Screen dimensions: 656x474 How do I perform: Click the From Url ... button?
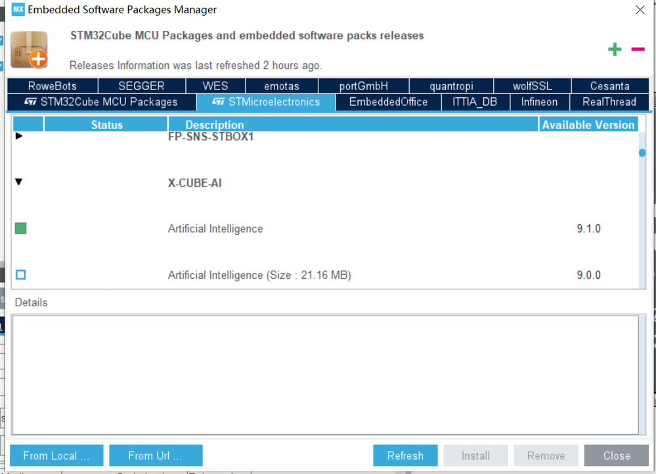tap(156, 456)
